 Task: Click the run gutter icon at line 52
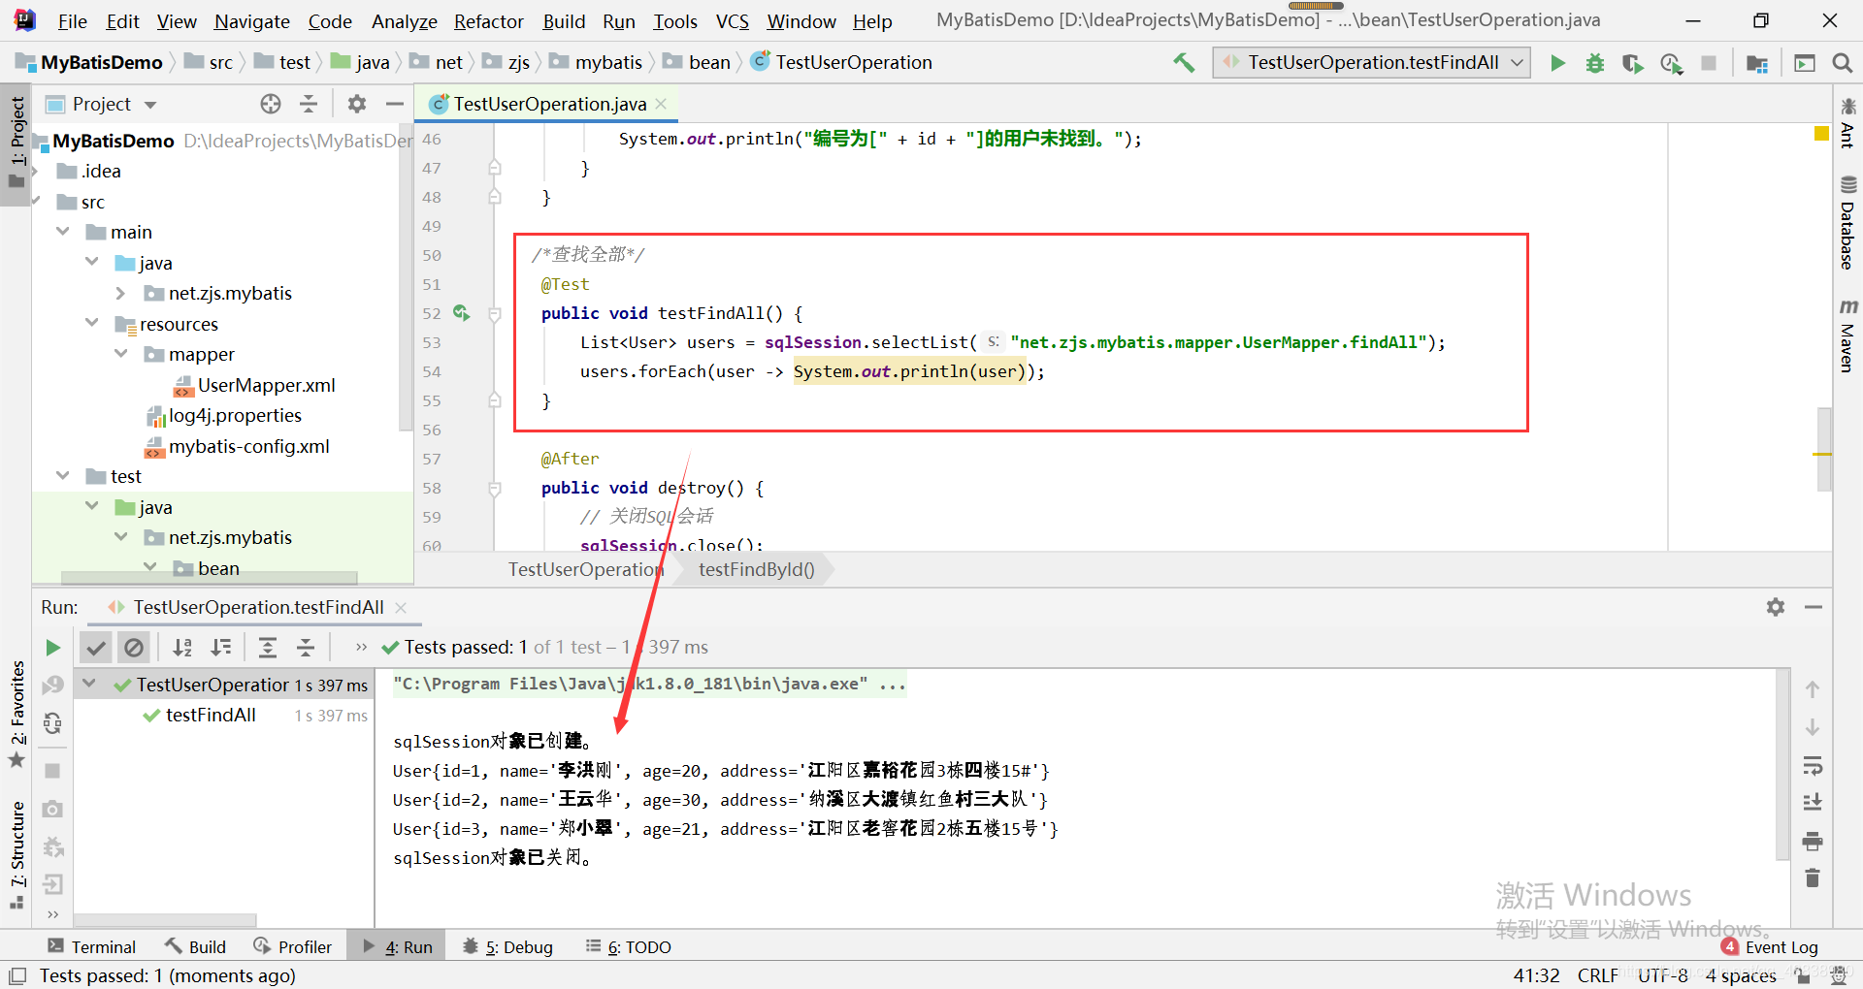[462, 313]
